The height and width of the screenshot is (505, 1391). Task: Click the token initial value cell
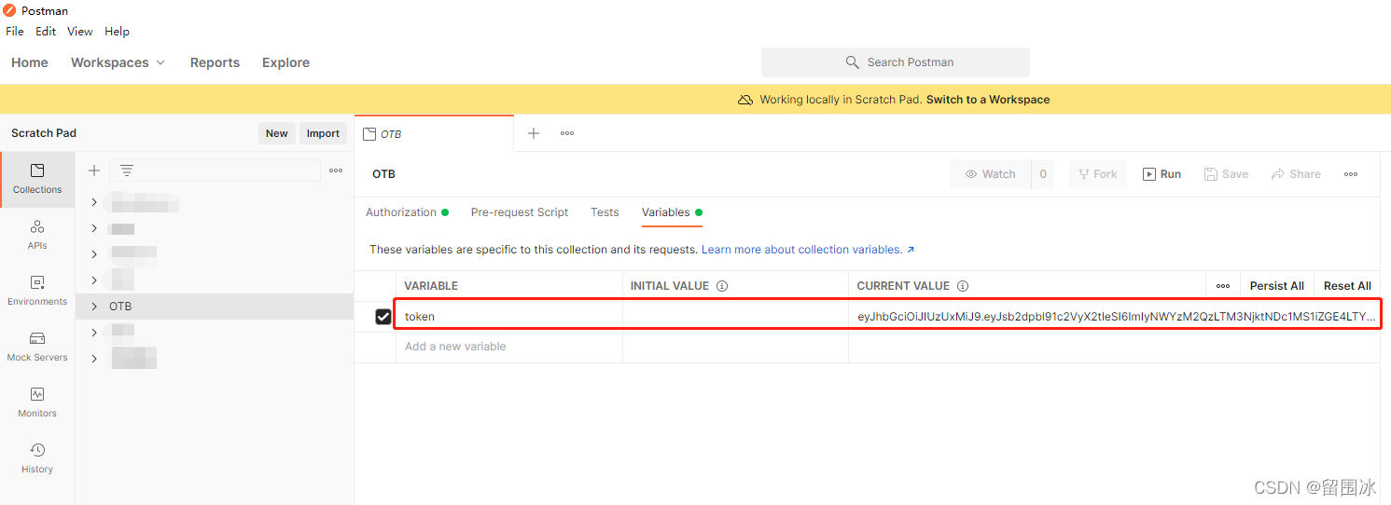pyautogui.click(x=735, y=317)
